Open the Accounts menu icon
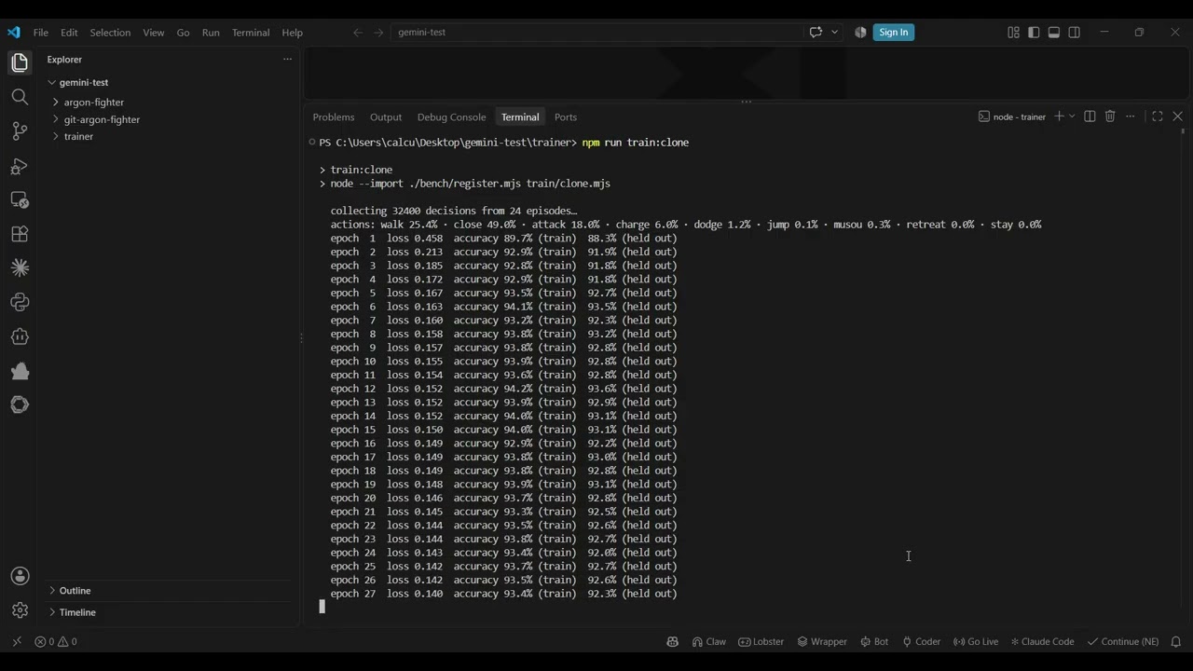1193x671 pixels. click(x=20, y=576)
